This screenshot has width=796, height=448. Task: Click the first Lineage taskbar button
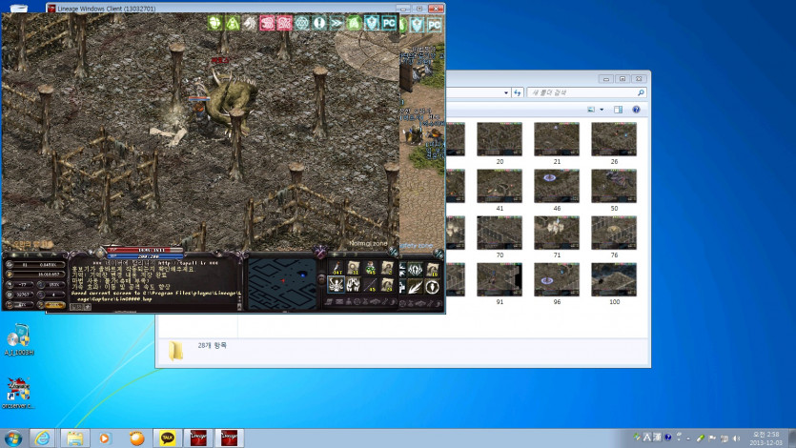pyautogui.click(x=199, y=438)
